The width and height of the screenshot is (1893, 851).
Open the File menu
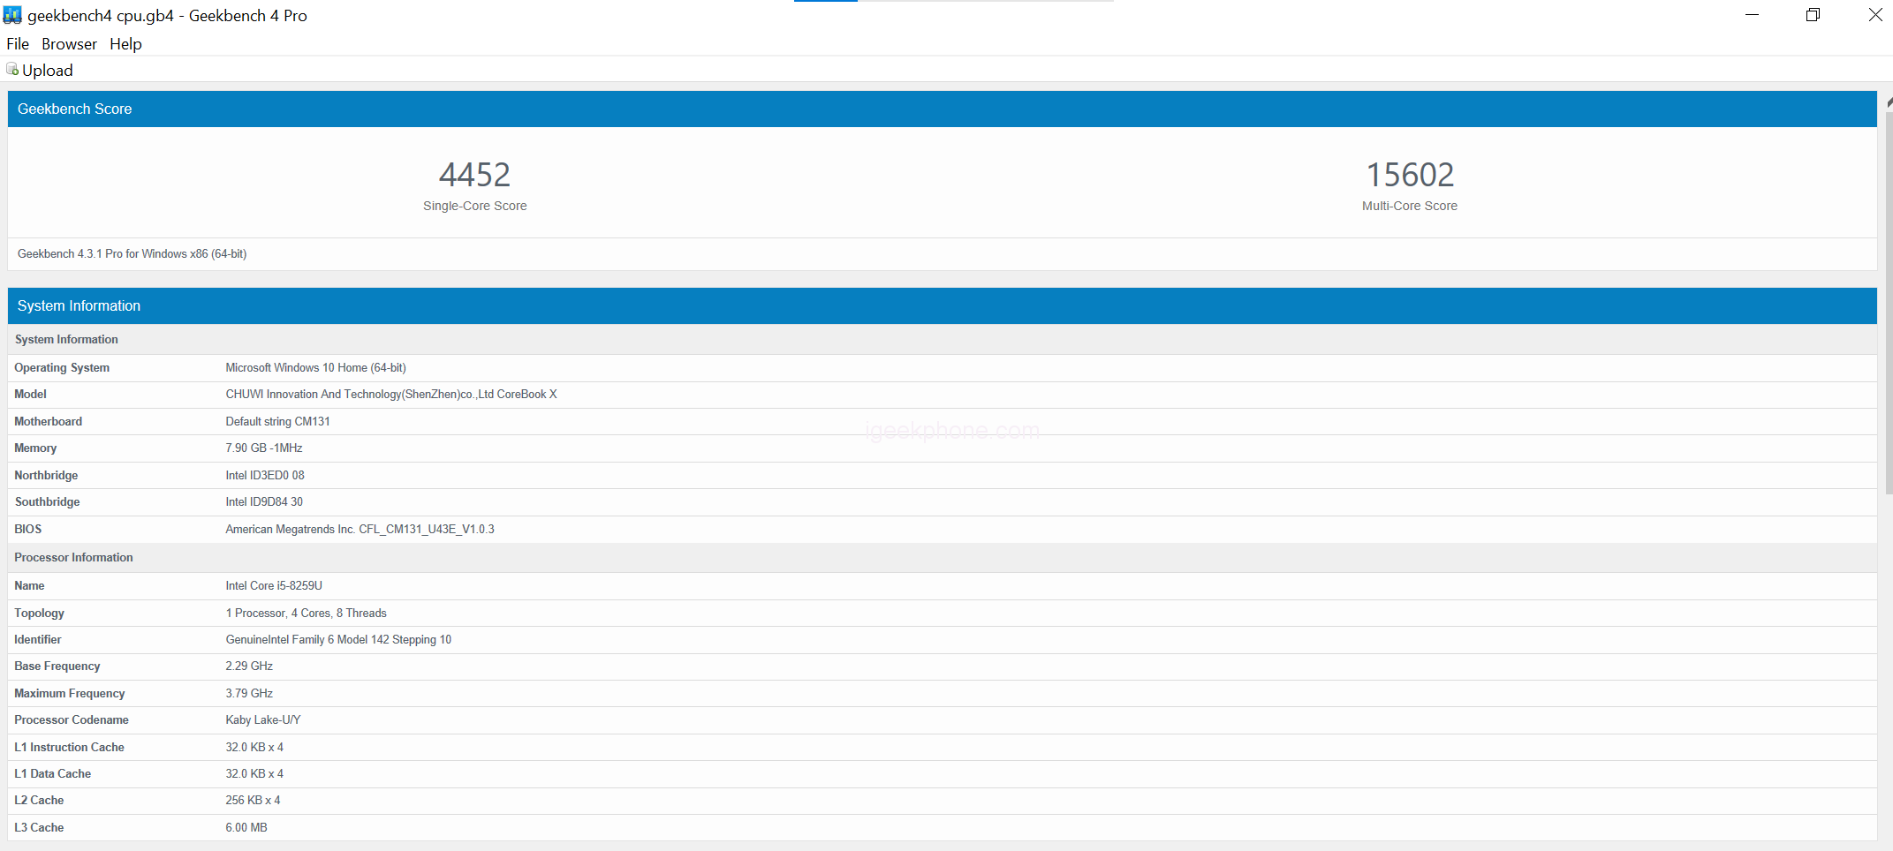[18, 44]
